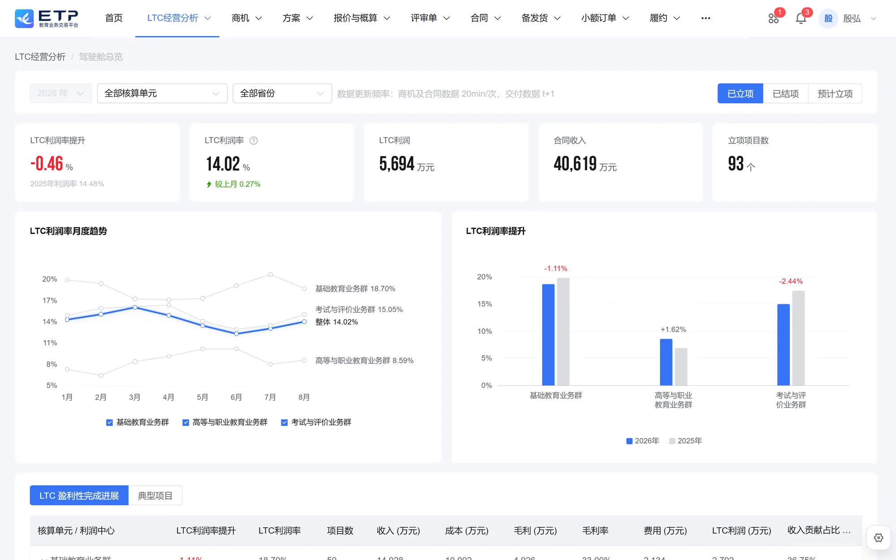Expand the 报价与概算 menu
Image resolution: width=896 pixels, height=560 pixels.
click(362, 18)
